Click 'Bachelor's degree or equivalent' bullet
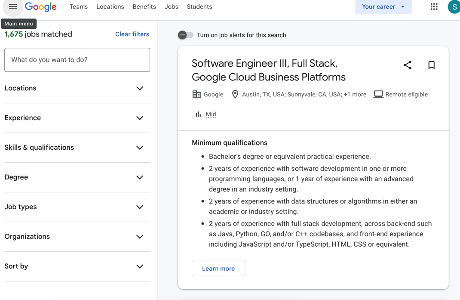The height and width of the screenshot is (300, 460). pyautogui.click(x=290, y=157)
